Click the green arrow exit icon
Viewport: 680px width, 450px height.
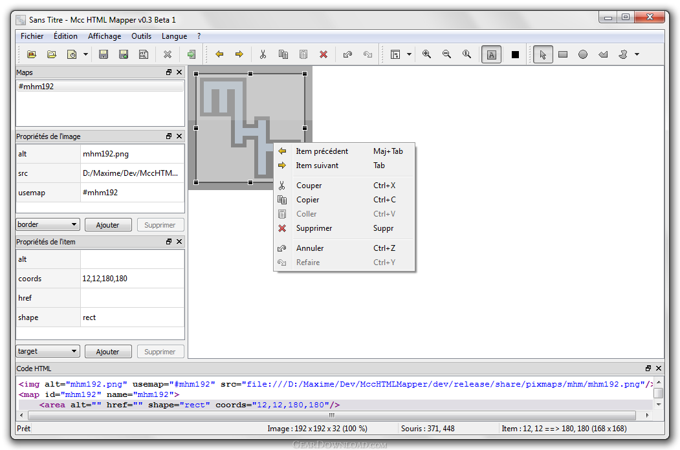pyautogui.click(x=192, y=54)
